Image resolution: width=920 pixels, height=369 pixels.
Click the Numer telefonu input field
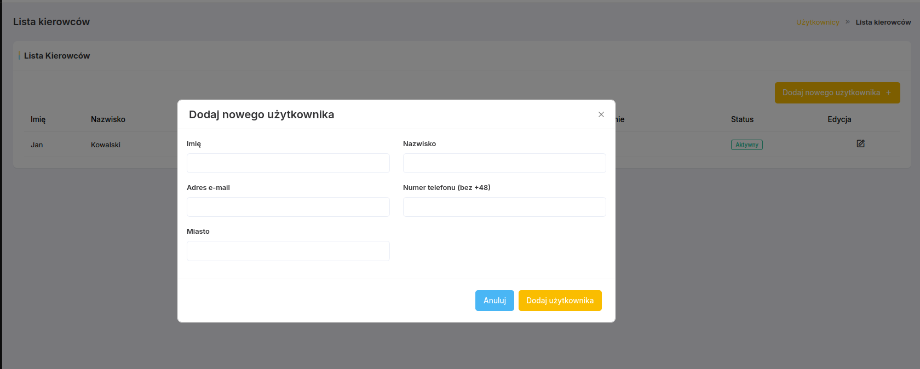(x=504, y=207)
